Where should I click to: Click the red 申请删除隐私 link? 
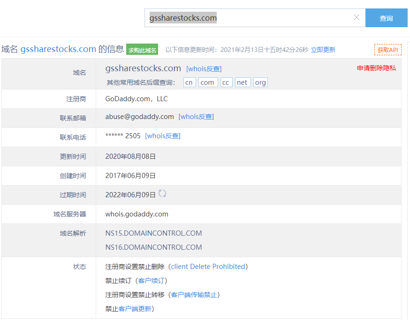(376, 68)
